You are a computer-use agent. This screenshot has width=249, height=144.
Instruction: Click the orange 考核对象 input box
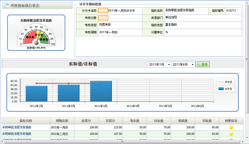(103, 18)
